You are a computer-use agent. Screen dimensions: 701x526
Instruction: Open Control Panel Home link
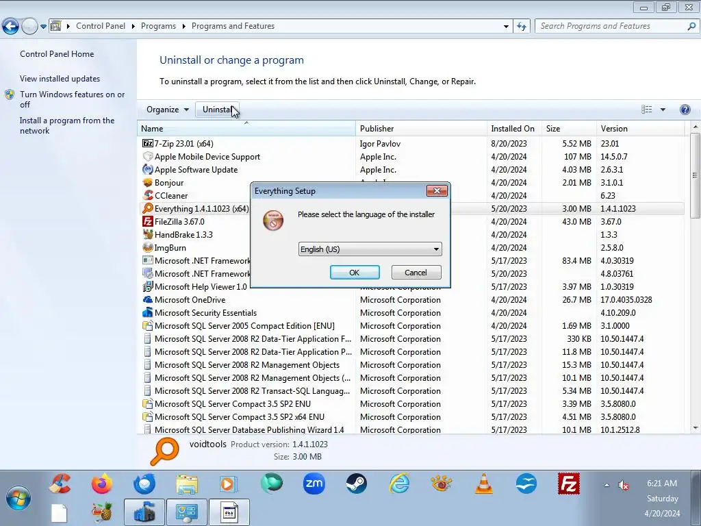point(57,54)
